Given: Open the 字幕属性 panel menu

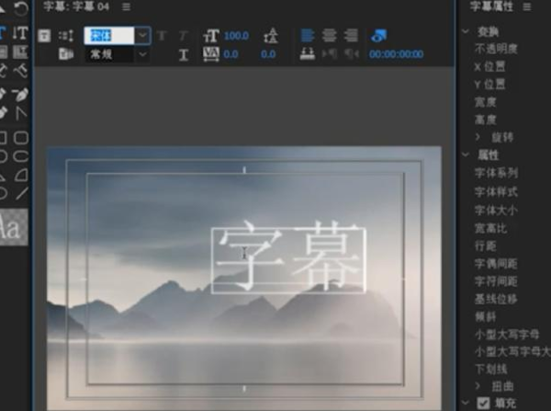Looking at the screenshot, I should pos(527,6).
